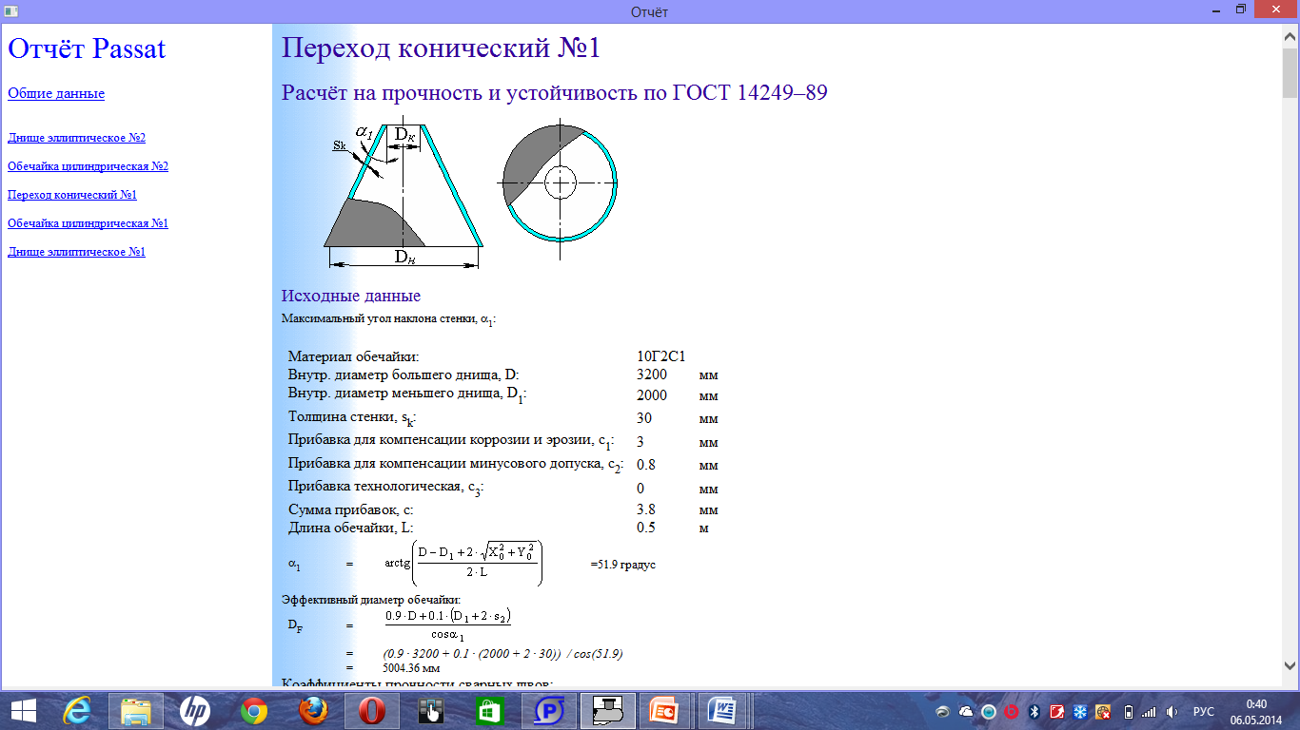Open the Переход конический №1 sidebar link
This screenshot has height=730, width=1300.
(72, 195)
